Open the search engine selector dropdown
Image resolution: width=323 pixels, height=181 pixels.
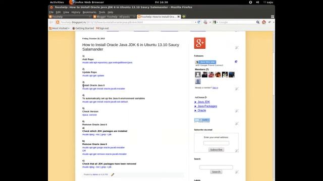click(215, 22)
